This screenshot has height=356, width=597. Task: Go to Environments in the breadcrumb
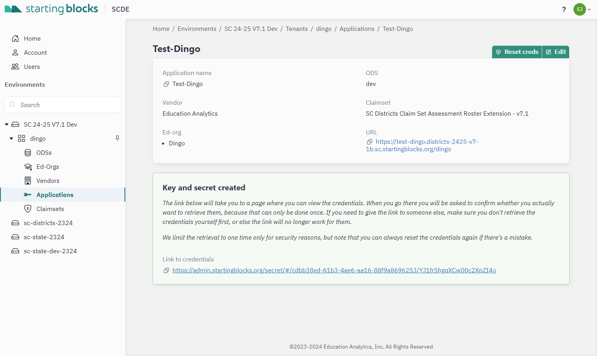197,29
